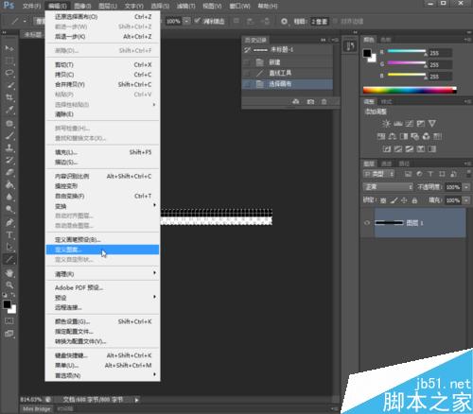Choose Free Transform Ctrl+T menu item
Viewport: 473px width, 414px height.
pyautogui.click(x=102, y=196)
